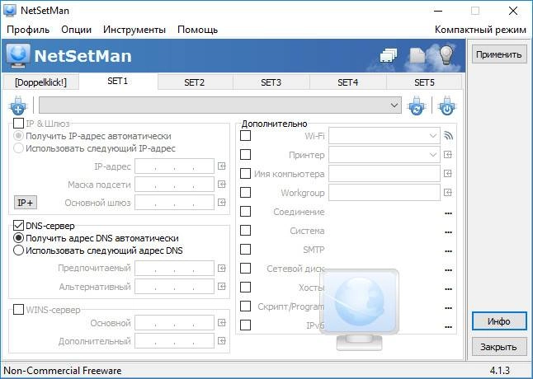Image resolution: width=533 pixels, height=379 pixels.
Task: Enable the WINS-сервер checkbox
Action: click(18, 310)
